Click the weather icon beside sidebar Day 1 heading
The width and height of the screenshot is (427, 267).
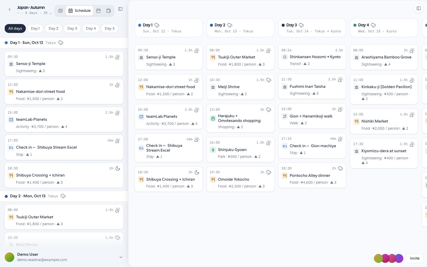point(61,43)
